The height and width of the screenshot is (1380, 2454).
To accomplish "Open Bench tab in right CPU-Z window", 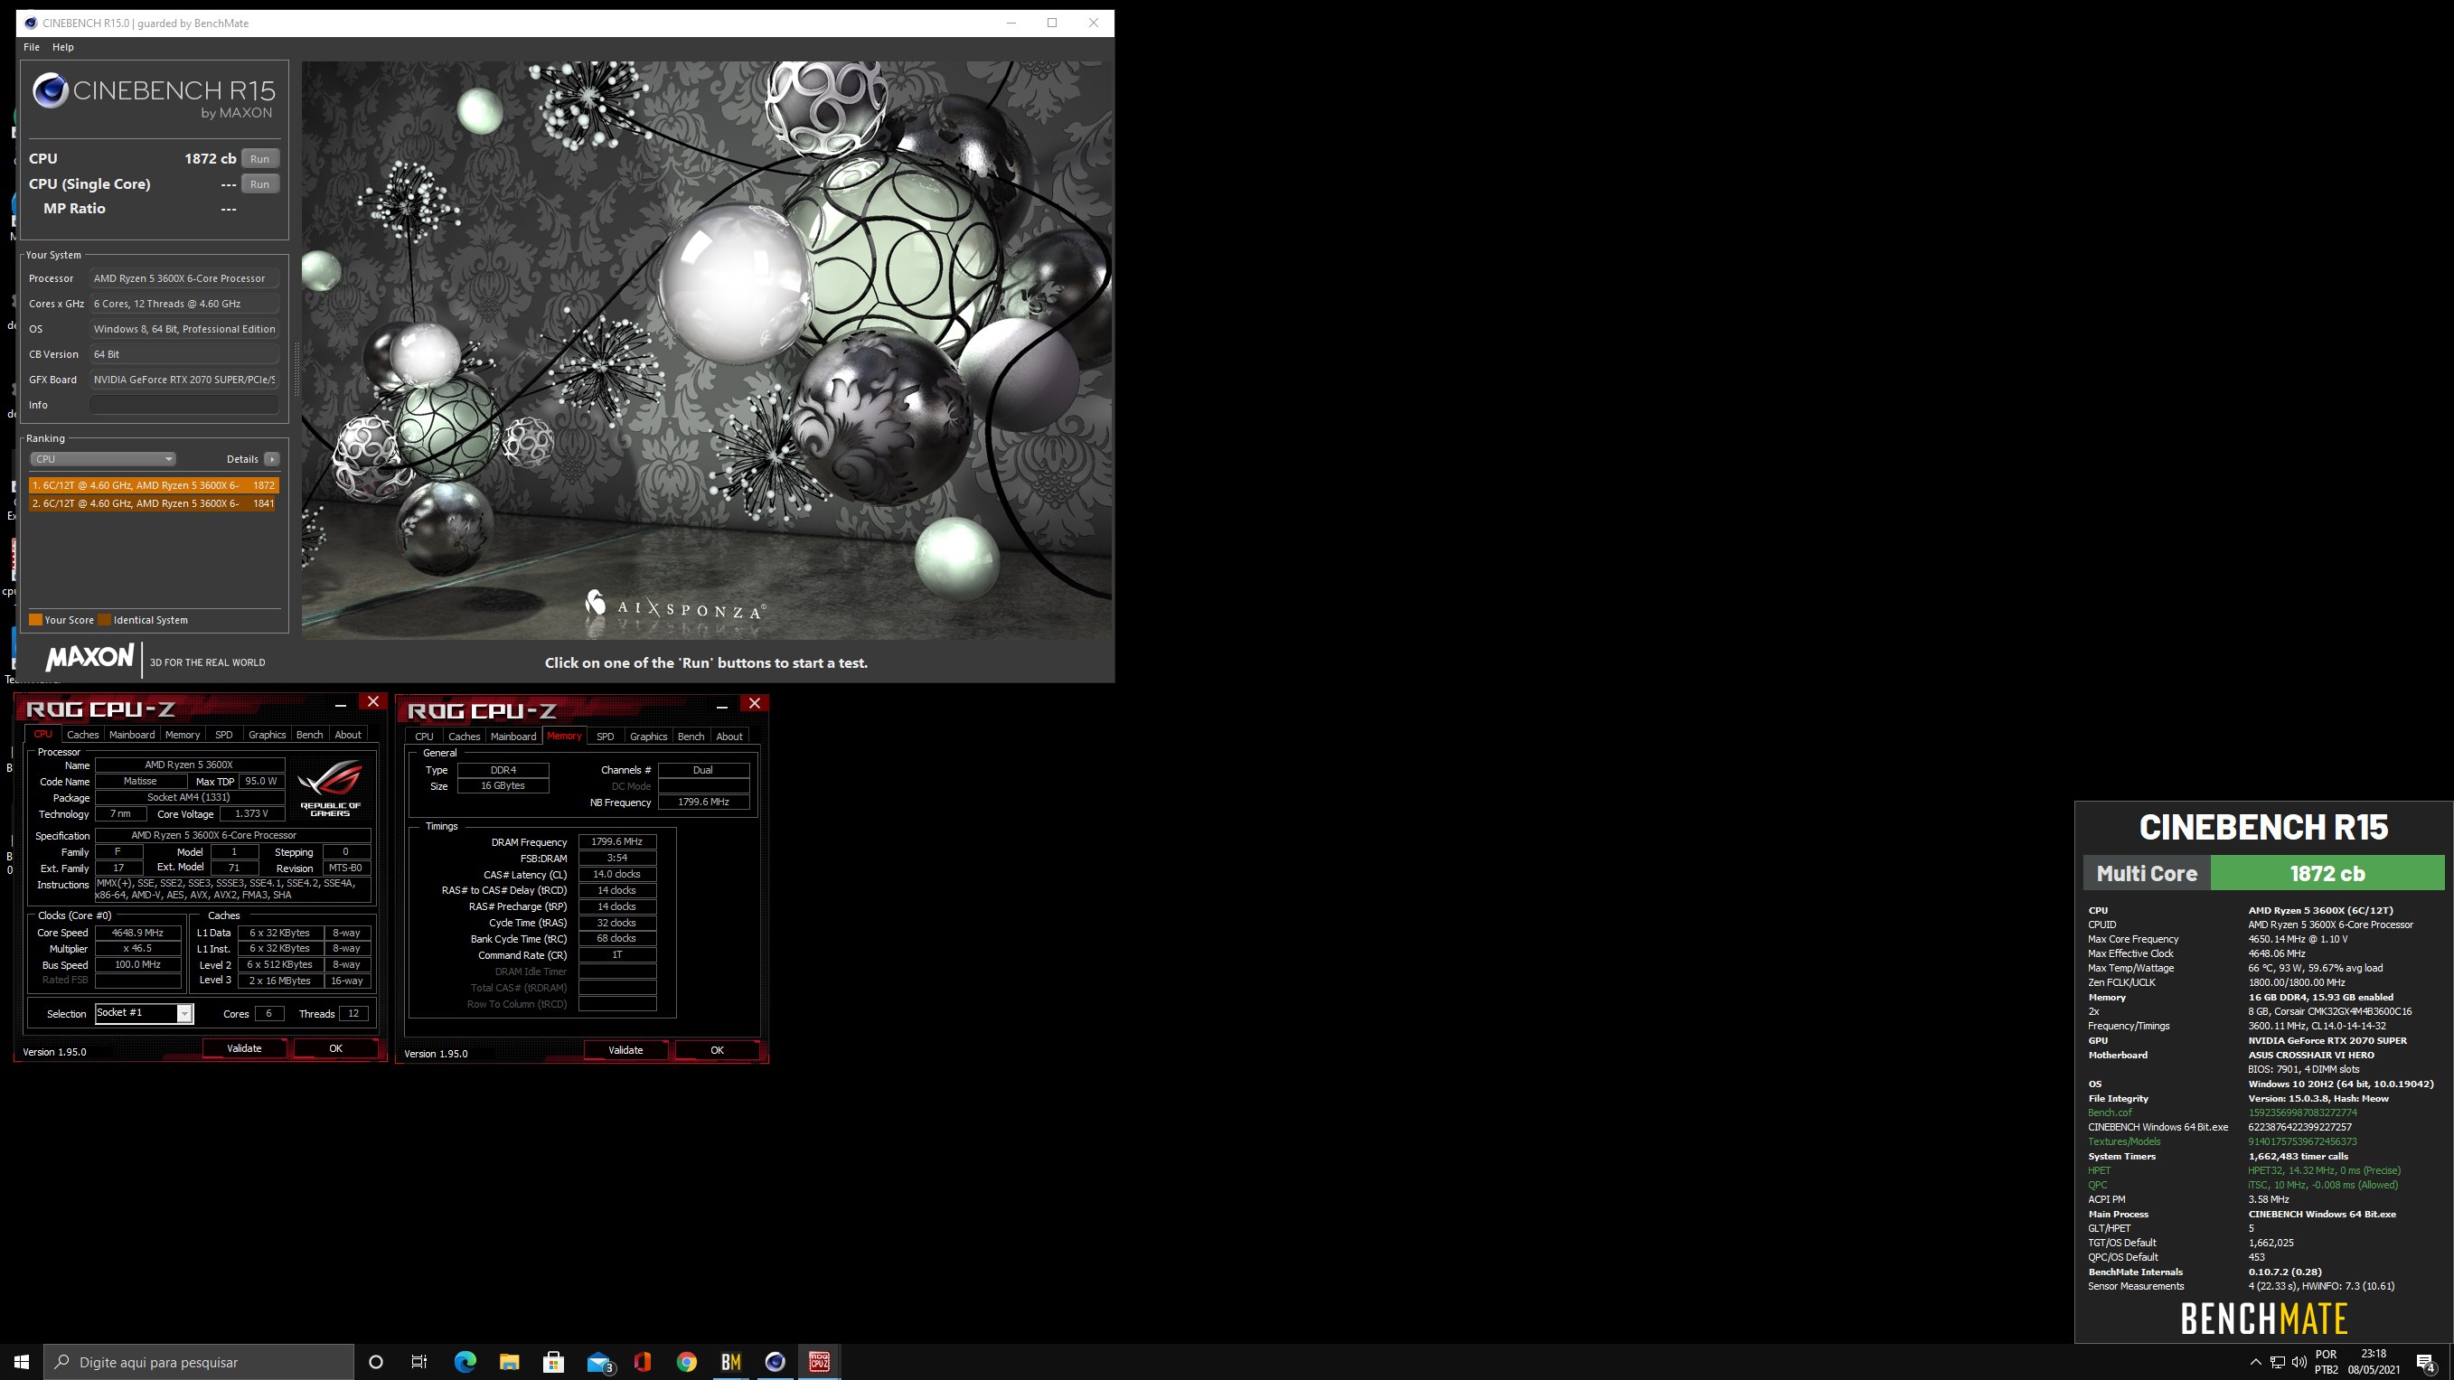I will (x=691, y=737).
